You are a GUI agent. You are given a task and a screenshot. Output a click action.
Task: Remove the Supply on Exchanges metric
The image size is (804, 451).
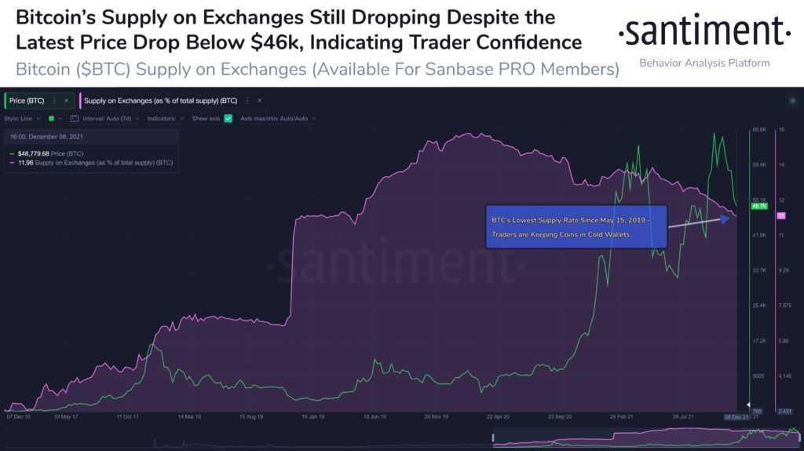(259, 101)
